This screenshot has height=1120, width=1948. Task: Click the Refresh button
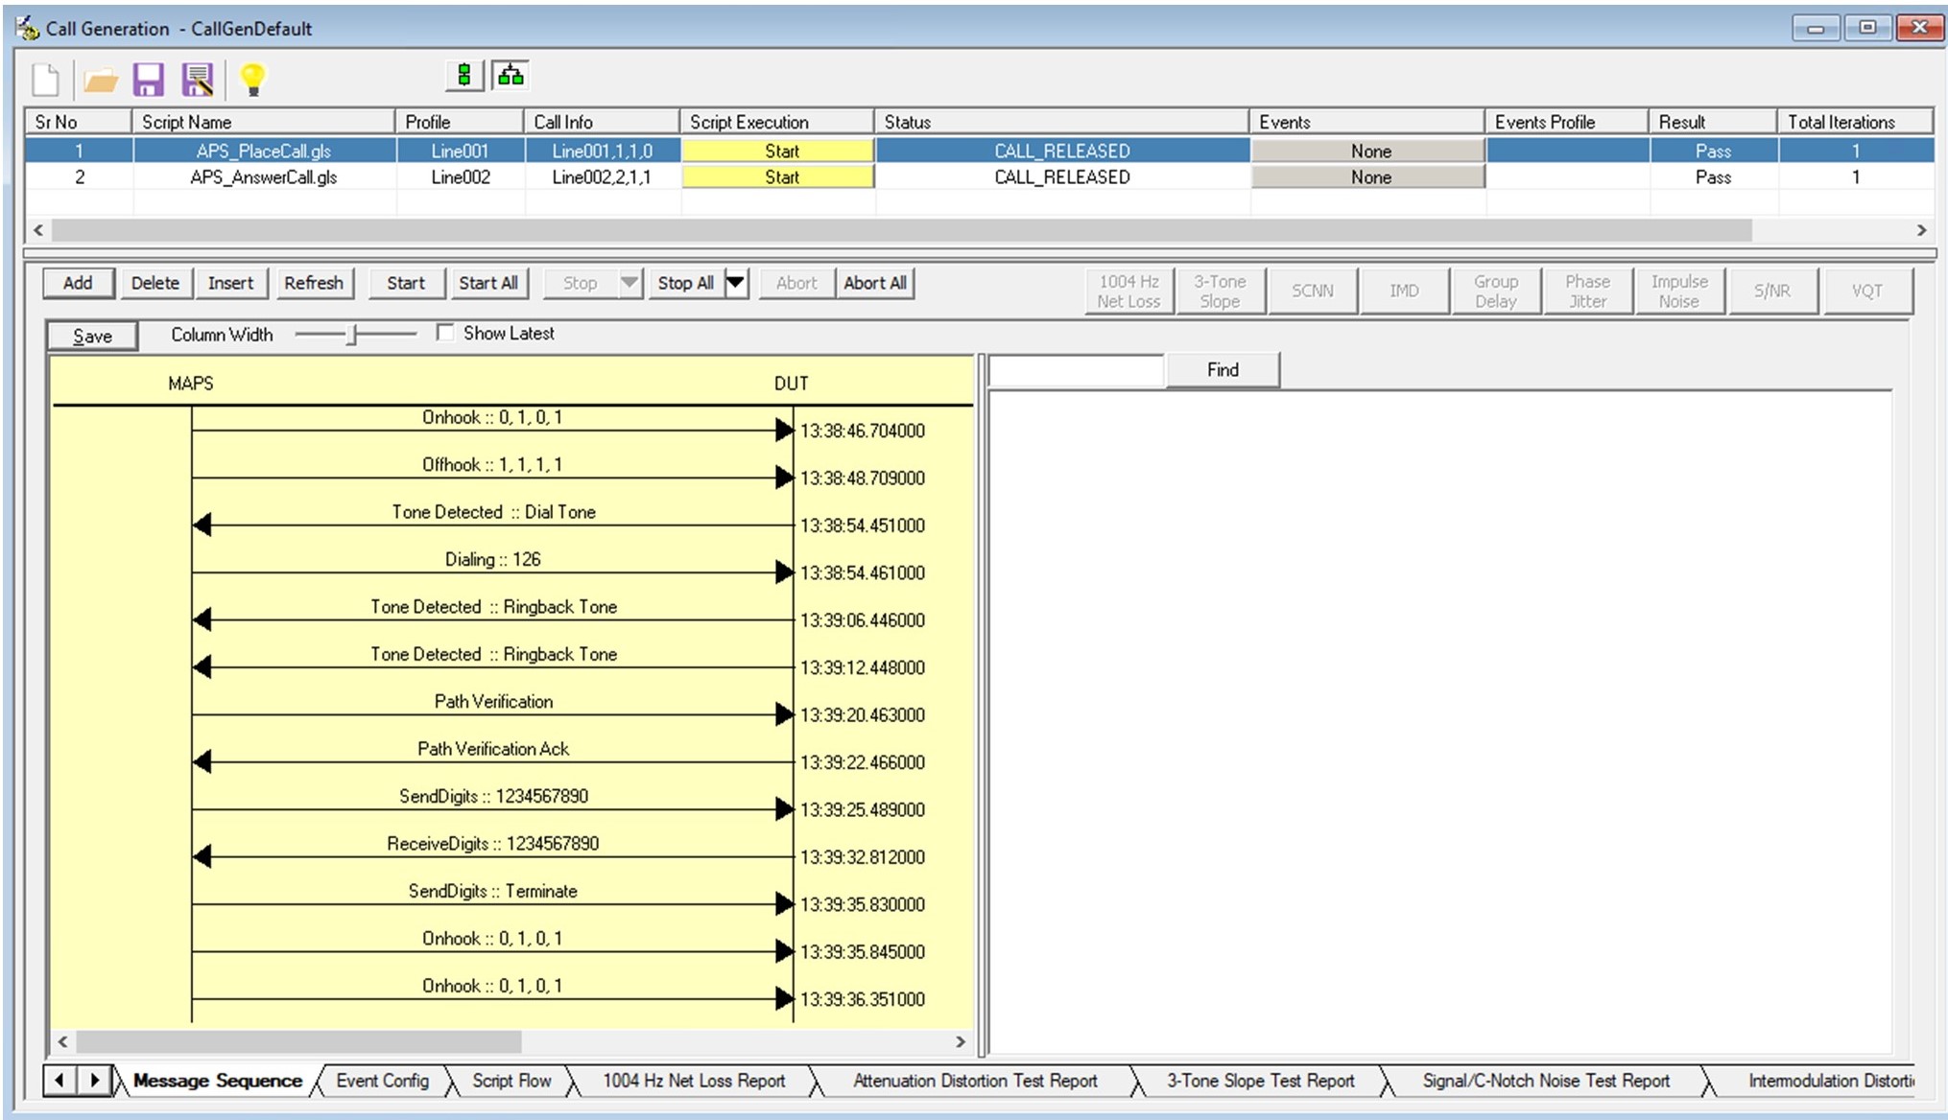tap(315, 283)
